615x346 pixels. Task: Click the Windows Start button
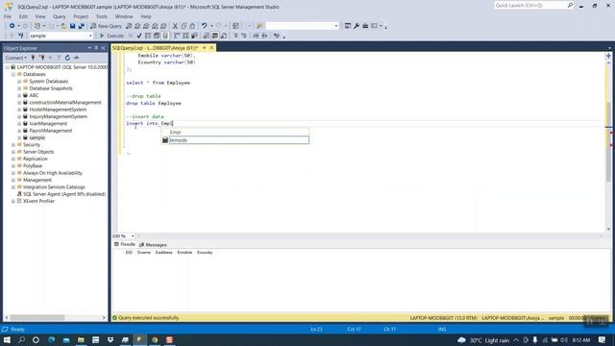point(7,339)
